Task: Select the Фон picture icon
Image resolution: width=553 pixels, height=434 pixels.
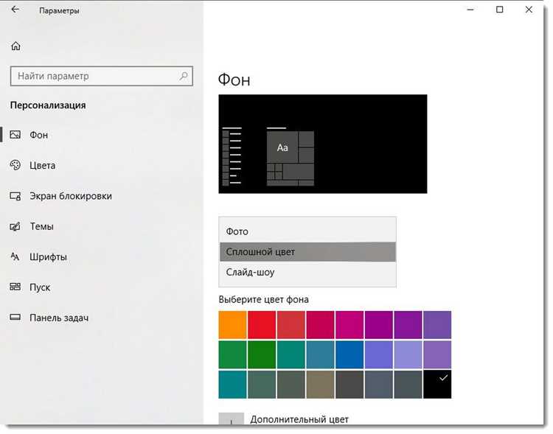Action: tap(15, 135)
